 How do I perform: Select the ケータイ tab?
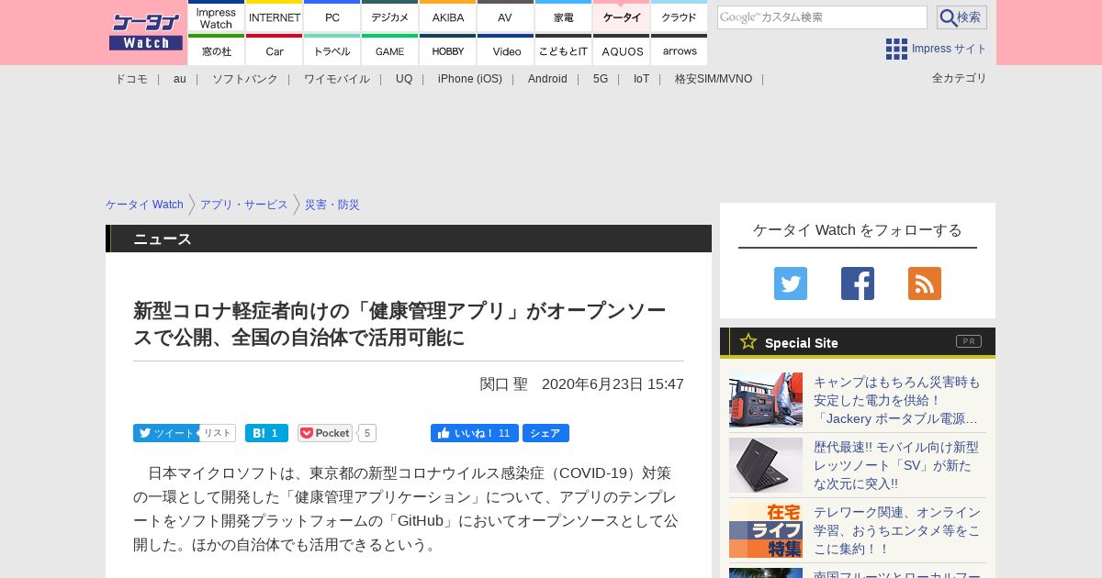point(621,17)
